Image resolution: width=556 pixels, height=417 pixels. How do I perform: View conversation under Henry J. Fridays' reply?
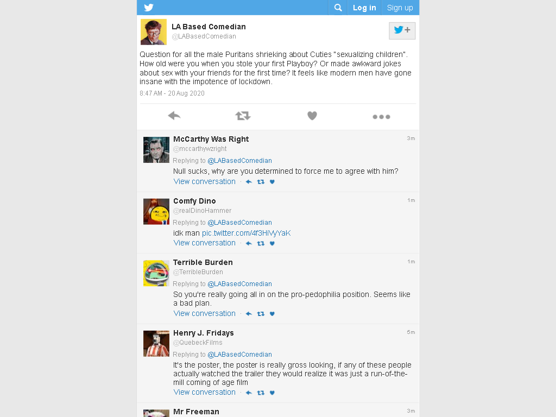(x=204, y=392)
